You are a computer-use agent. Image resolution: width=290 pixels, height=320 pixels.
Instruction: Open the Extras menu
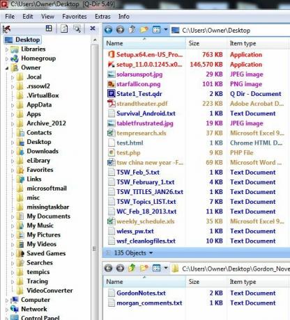tap(102, 17)
